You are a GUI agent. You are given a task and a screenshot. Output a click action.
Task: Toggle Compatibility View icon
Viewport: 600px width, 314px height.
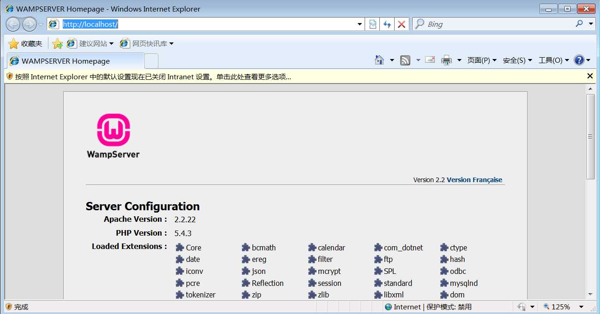(373, 24)
